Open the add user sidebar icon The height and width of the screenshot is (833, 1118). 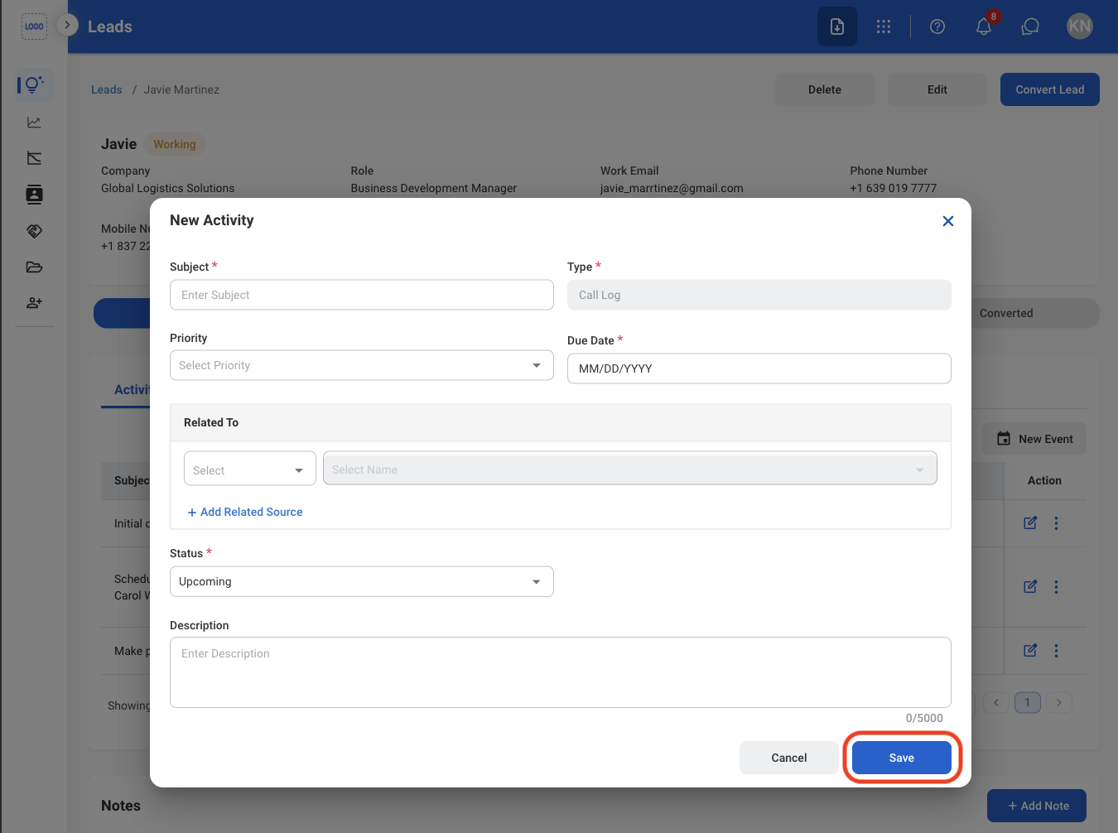[x=34, y=303]
